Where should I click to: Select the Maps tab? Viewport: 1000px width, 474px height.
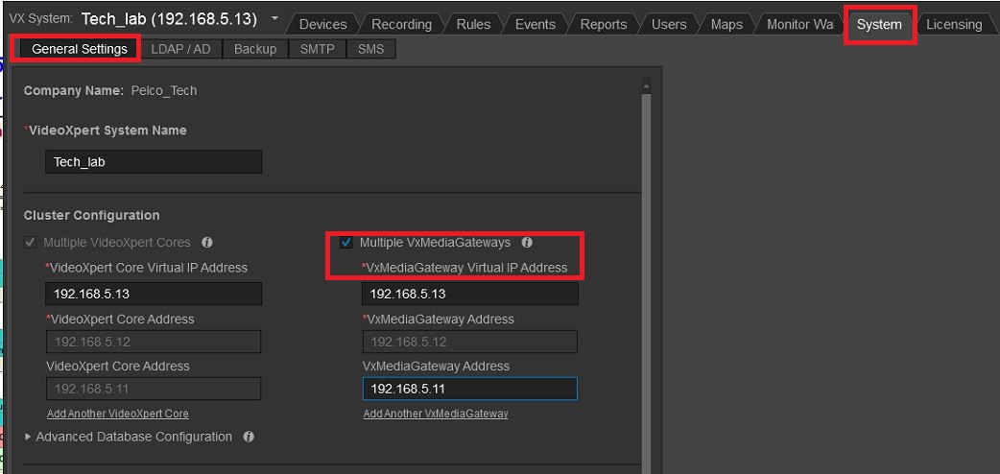coord(726,24)
